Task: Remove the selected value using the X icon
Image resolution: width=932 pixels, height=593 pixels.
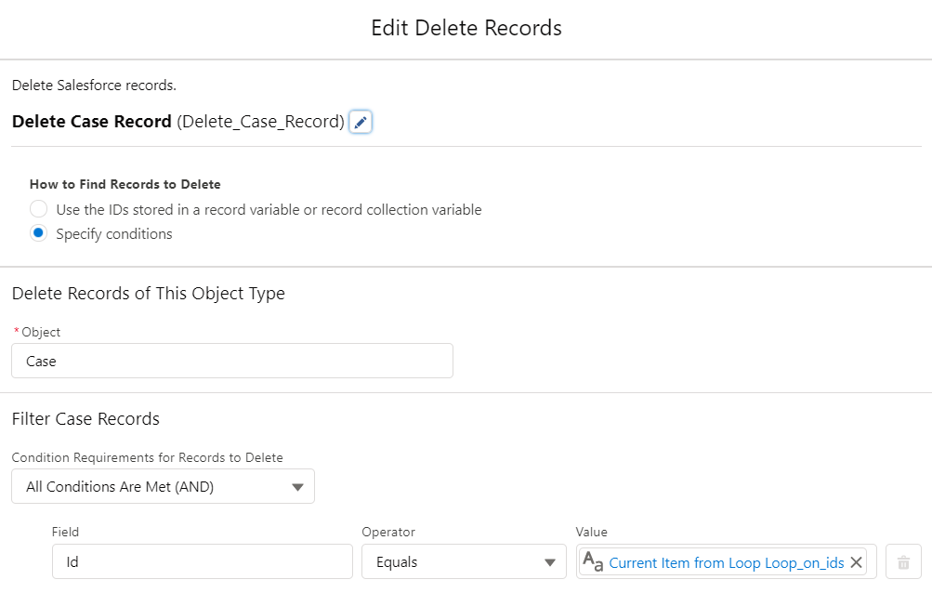Action: tap(856, 561)
